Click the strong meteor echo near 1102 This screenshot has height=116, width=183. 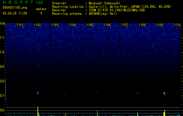pos(38,93)
